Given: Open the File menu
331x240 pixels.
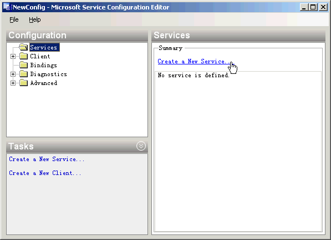Looking at the screenshot, I should pyautogui.click(x=14, y=19).
